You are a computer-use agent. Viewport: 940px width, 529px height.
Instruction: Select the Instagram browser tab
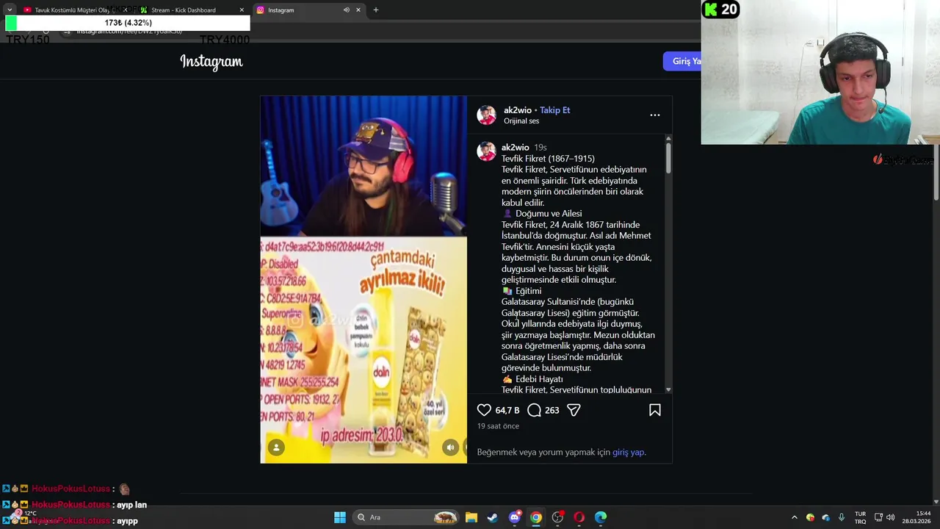tap(308, 10)
